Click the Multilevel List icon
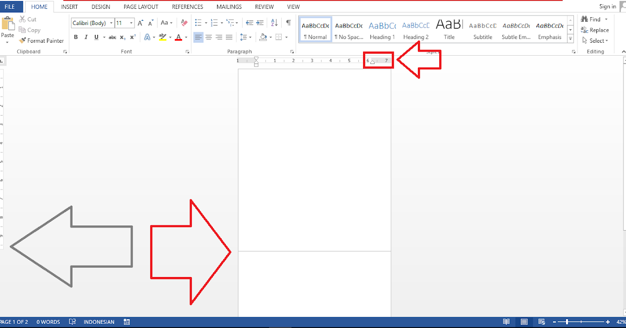Viewport: 626px width, 328px height. click(230, 23)
